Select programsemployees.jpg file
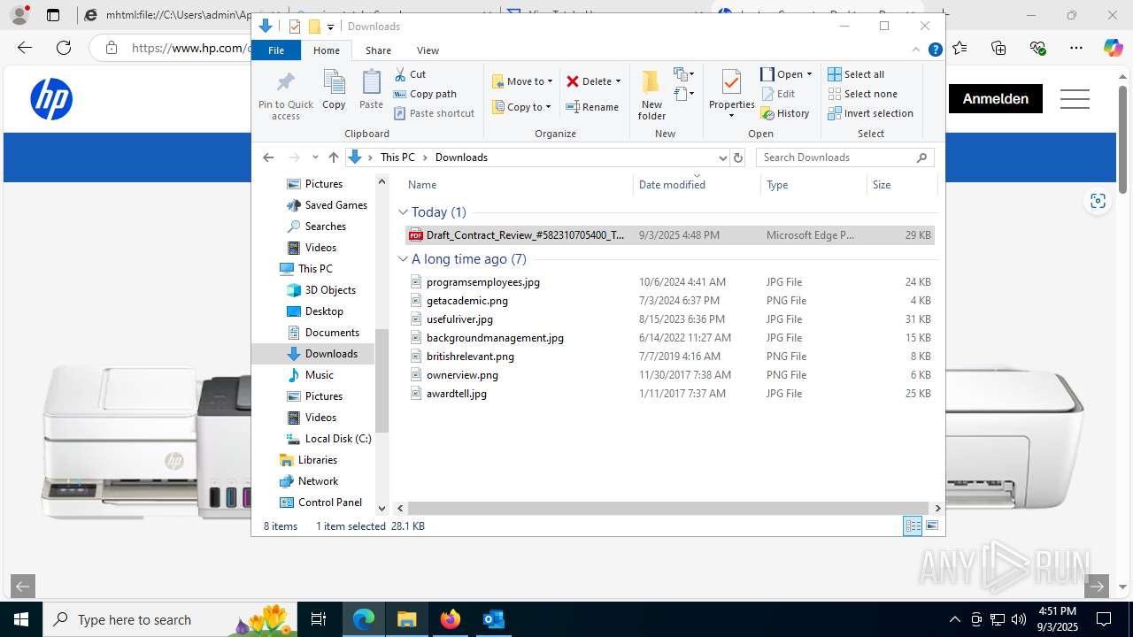The height and width of the screenshot is (637, 1133). pos(670,282)
